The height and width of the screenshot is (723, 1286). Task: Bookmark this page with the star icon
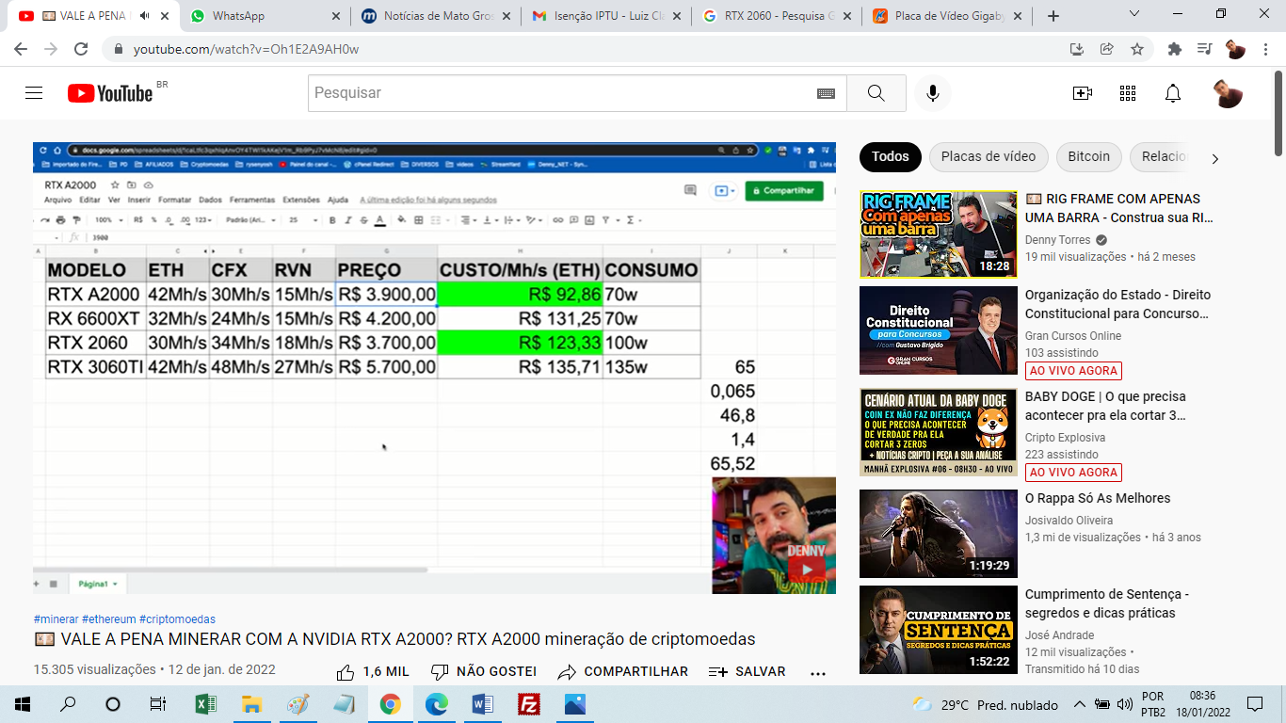click(1137, 49)
